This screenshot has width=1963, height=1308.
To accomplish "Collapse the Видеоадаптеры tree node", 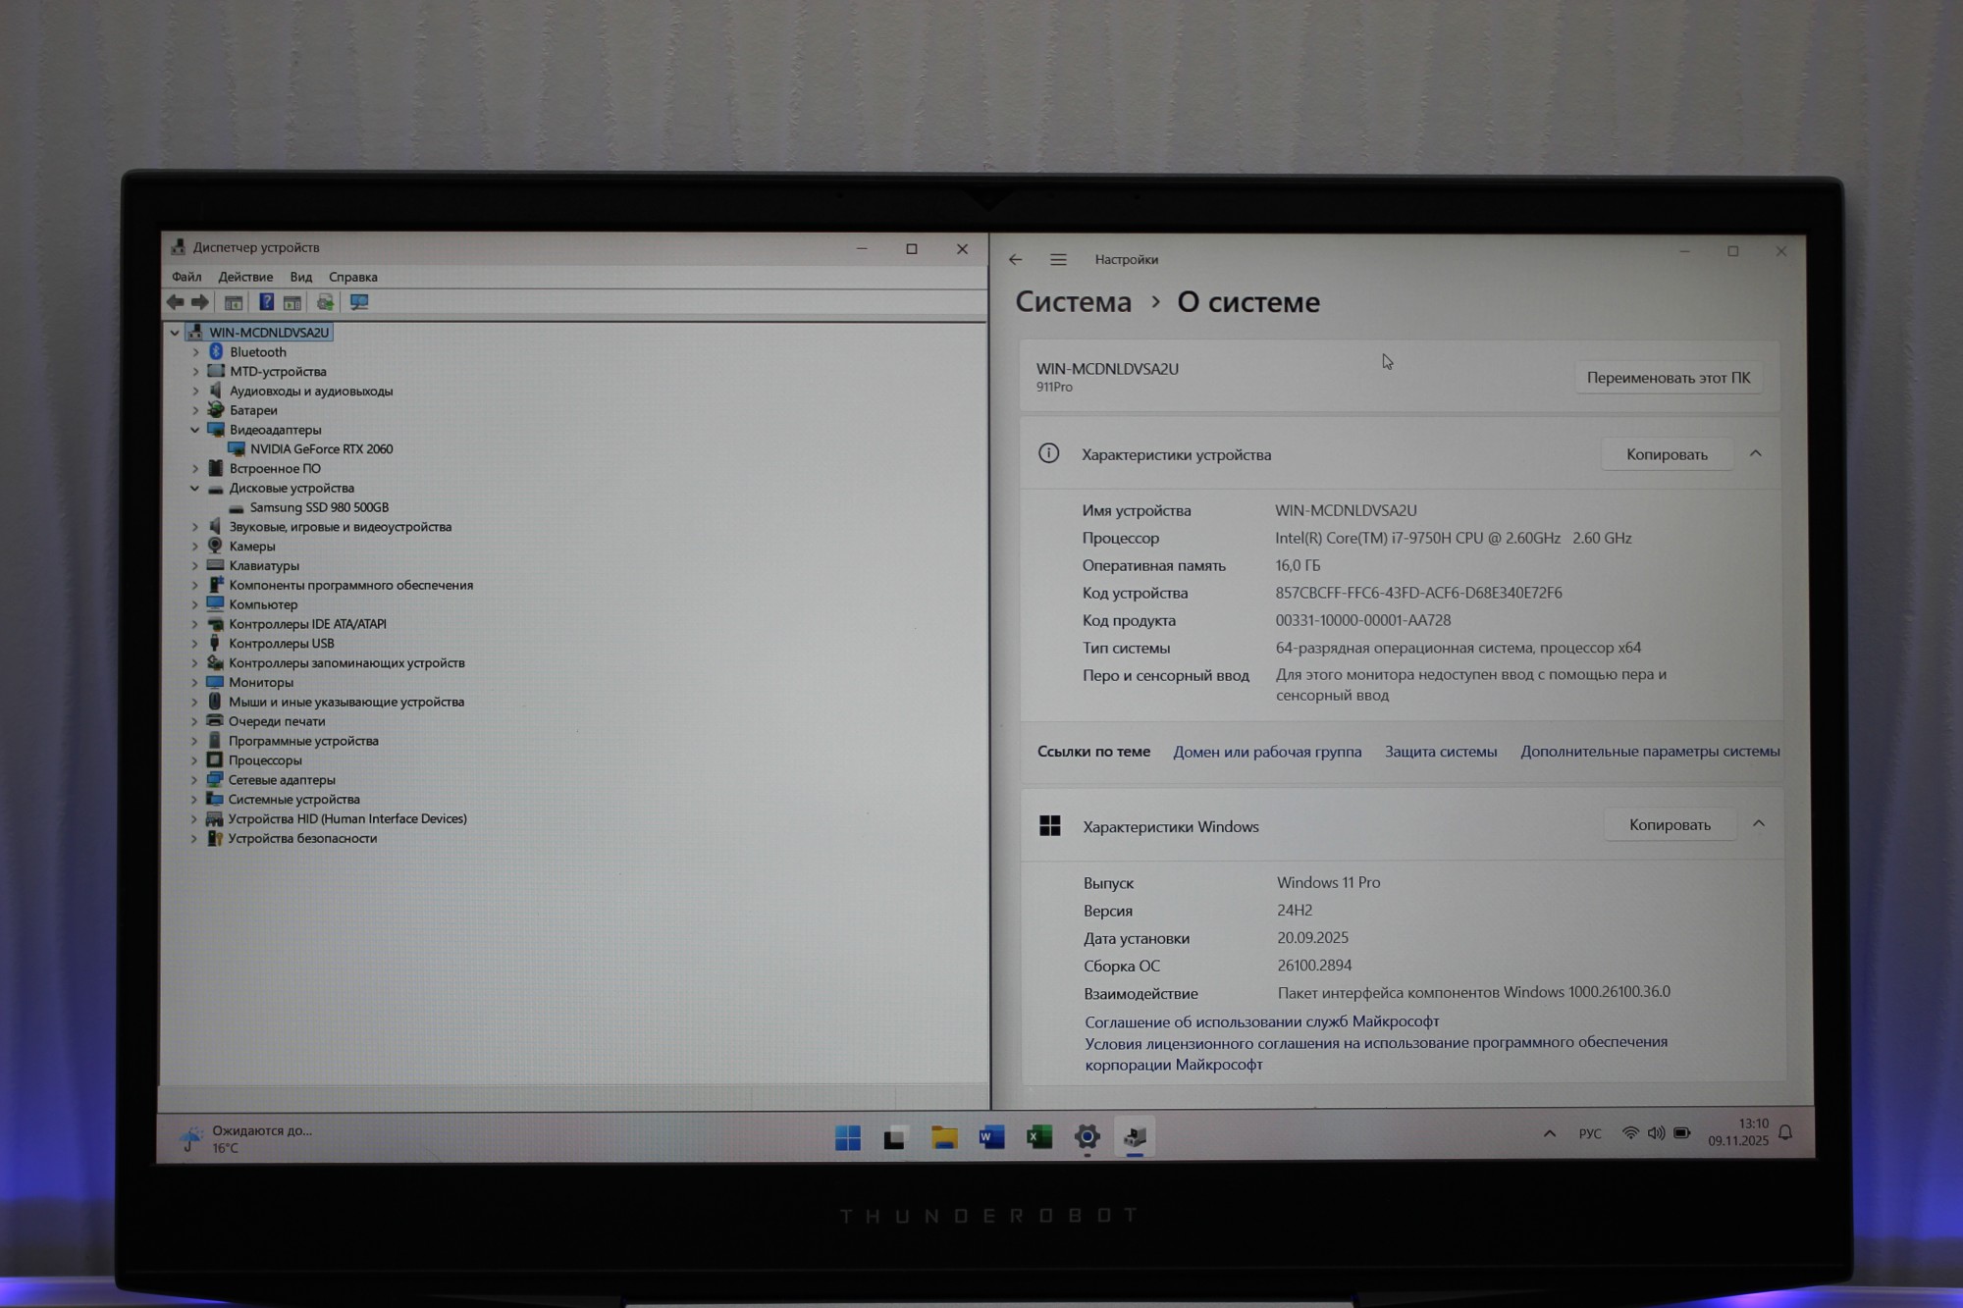I will (194, 430).
